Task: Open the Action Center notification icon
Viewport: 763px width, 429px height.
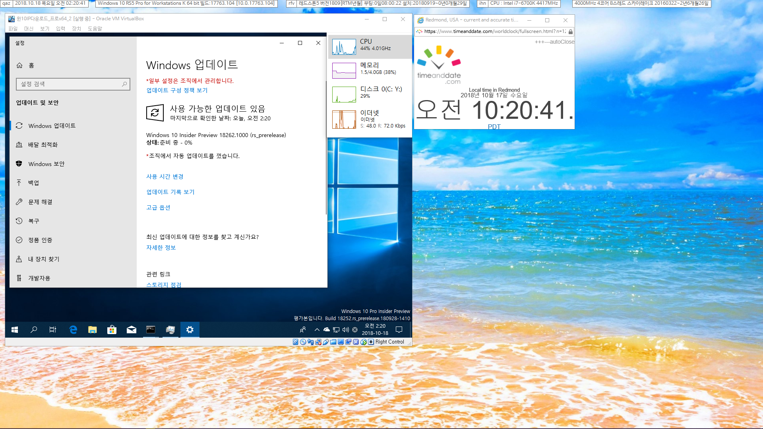Action: point(399,330)
